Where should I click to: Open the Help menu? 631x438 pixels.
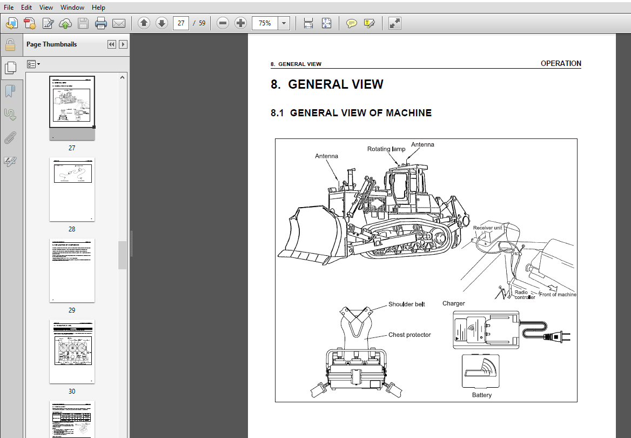[x=98, y=7]
